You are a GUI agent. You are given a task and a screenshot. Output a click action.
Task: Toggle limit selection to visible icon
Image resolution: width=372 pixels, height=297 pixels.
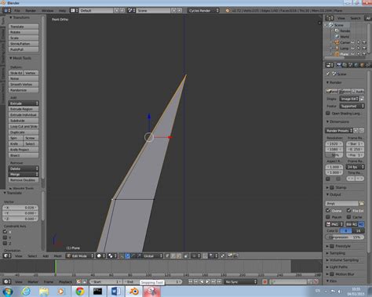[x=186, y=255]
